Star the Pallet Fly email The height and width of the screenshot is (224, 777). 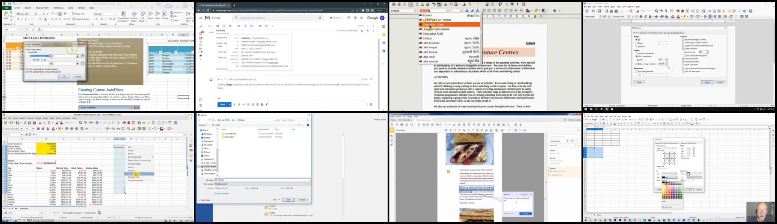[362, 31]
